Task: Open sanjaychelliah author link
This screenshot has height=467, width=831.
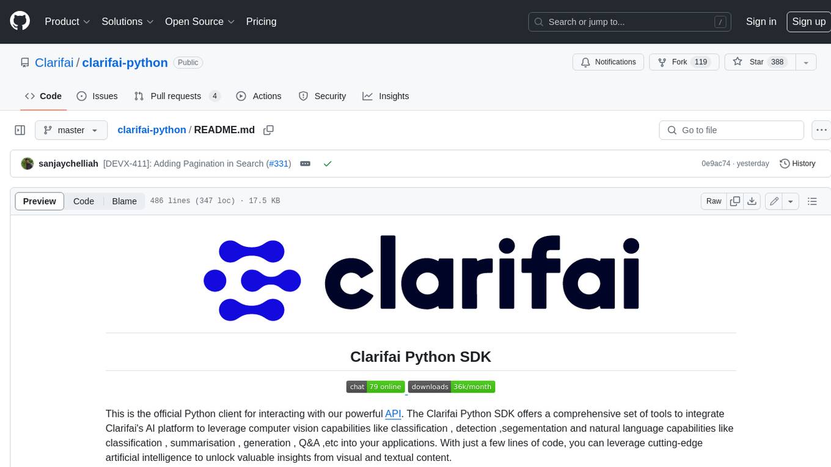Action: 68,163
